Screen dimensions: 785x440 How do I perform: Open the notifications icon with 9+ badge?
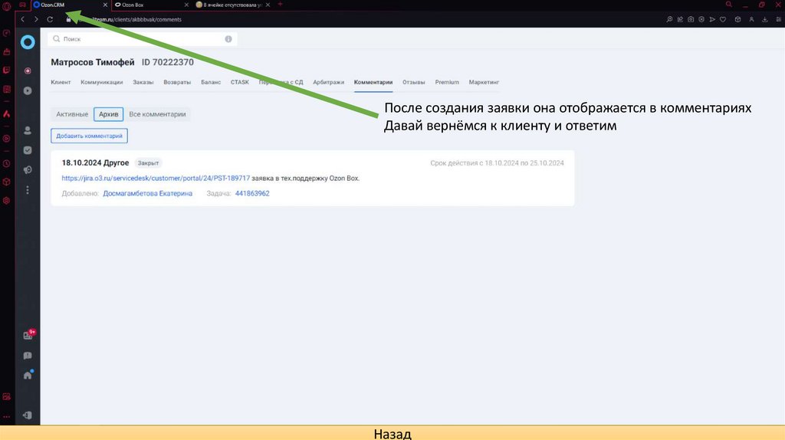pyautogui.click(x=28, y=335)
